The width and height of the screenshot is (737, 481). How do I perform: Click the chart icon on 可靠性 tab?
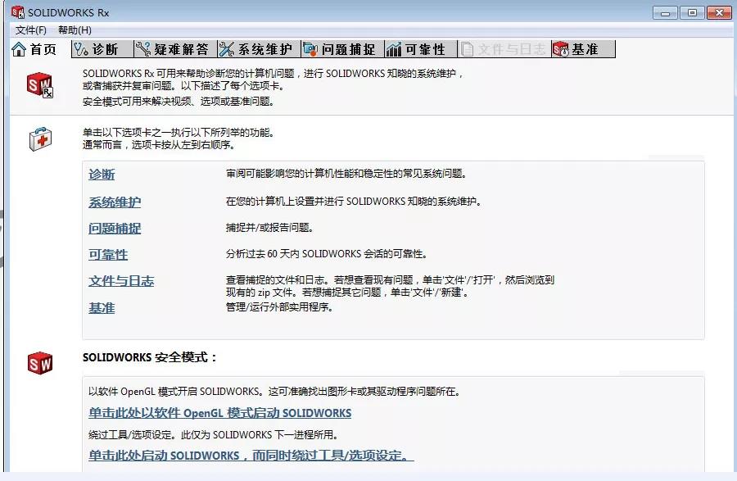click(x=394, y=49)
